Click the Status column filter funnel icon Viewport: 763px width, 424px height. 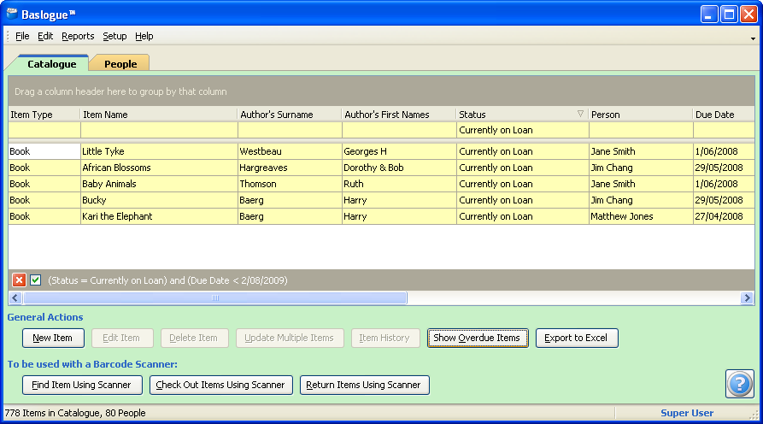(x=580, y=114)
